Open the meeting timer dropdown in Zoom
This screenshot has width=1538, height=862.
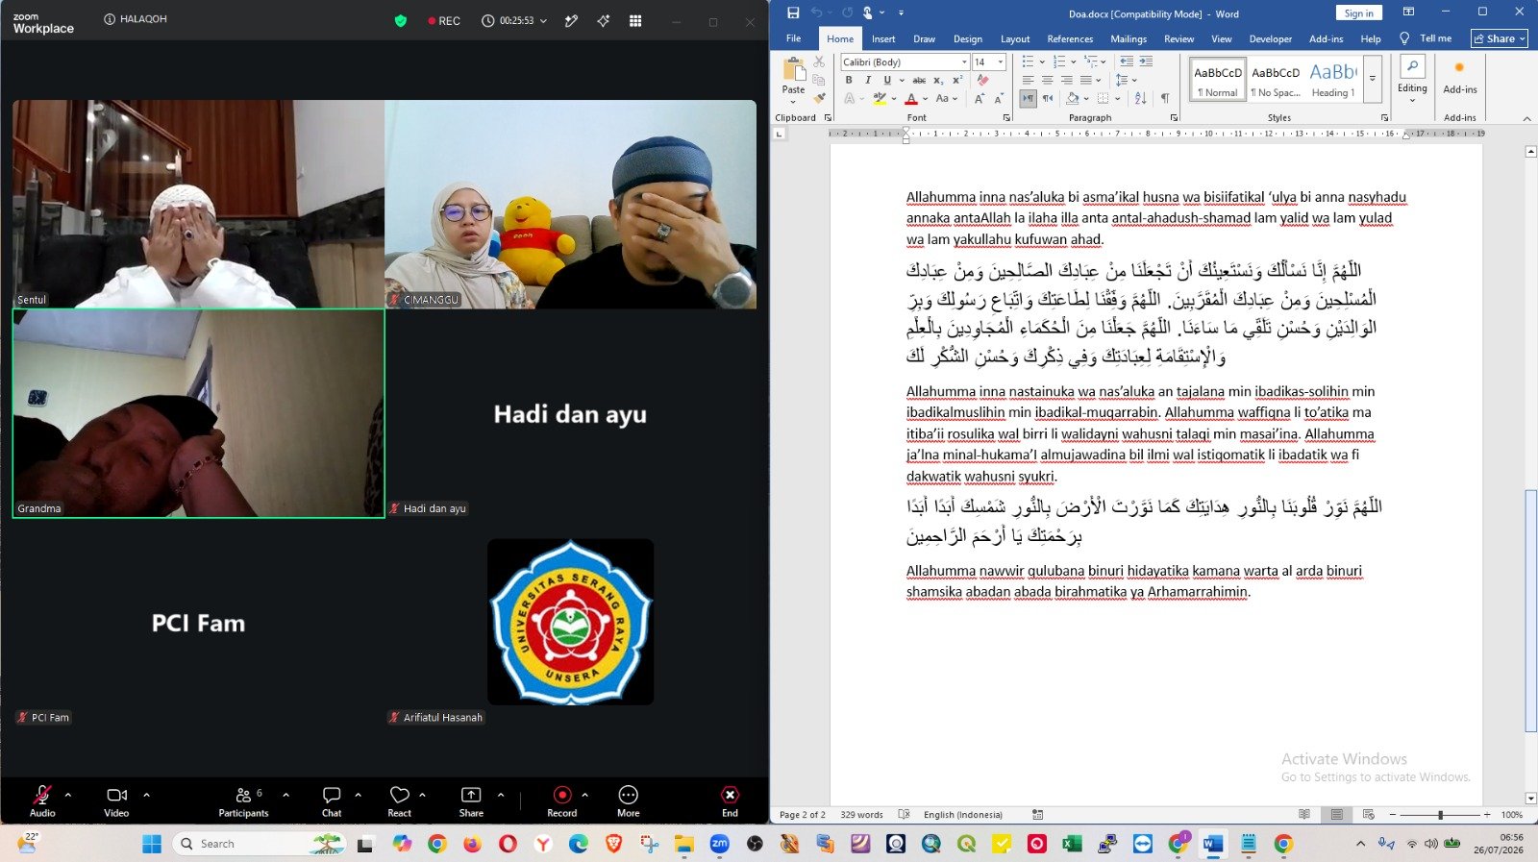tap(544, 20)
